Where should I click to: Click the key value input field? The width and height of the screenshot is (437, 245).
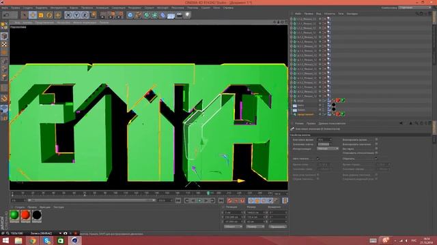point(324,144)
